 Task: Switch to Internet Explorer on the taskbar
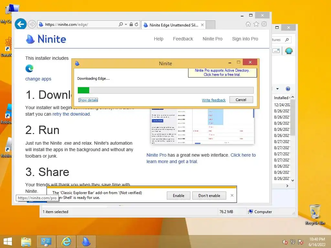(x=66, y=242)
